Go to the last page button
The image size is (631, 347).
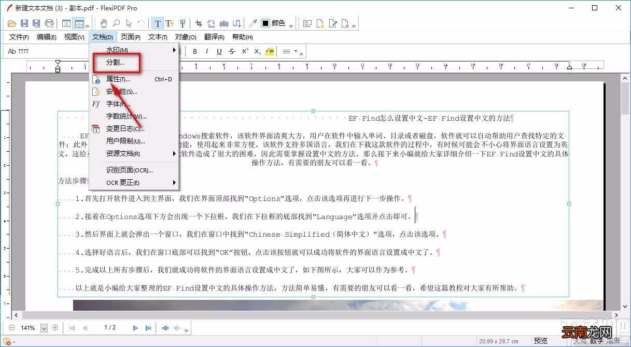tap(148, 328)
